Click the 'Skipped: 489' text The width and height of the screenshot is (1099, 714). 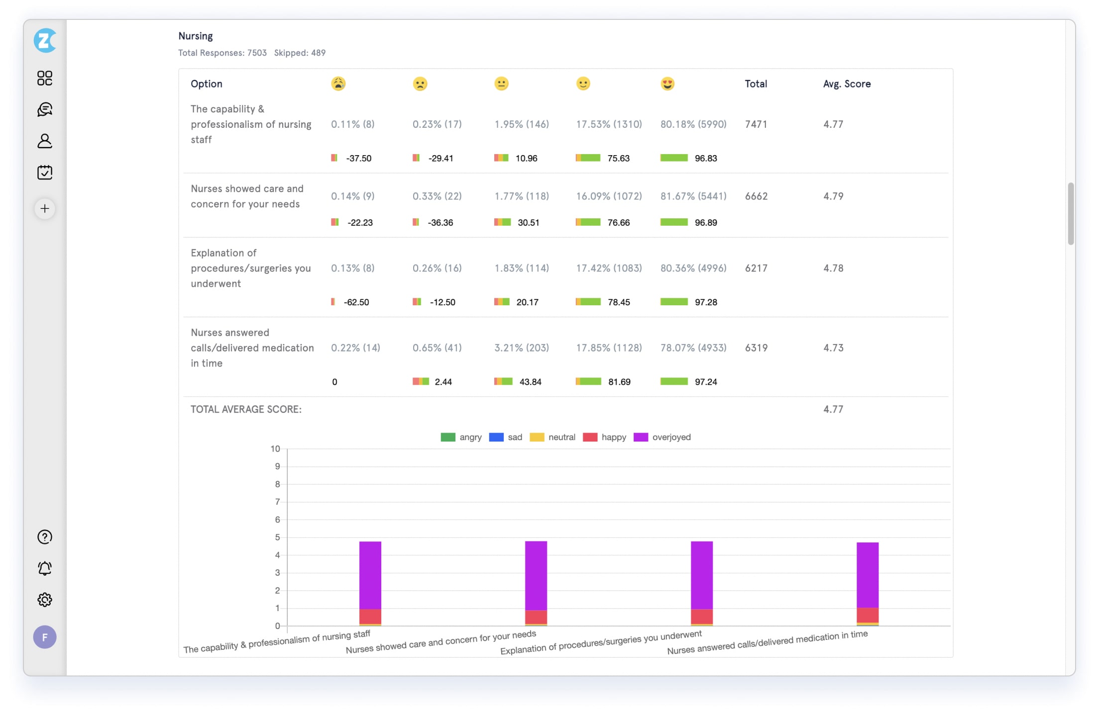(300, 53)
